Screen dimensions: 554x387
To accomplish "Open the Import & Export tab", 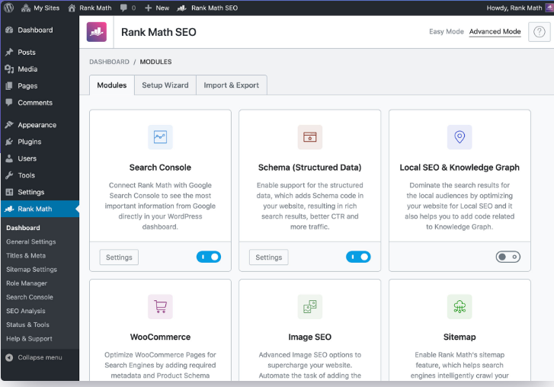I will pyautogui.click(x=232, y=85).
